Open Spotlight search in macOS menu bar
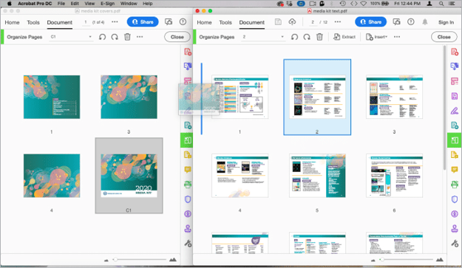This screenshot has height=268, width=462. (x=441, y=4)
